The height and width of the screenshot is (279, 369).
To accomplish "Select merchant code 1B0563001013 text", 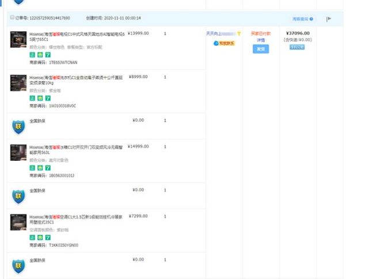I will pos(62,176).
